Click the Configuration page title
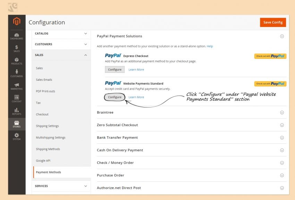This screenshot has width=295, height=200. pyautogui.click(x=47, y=23)
